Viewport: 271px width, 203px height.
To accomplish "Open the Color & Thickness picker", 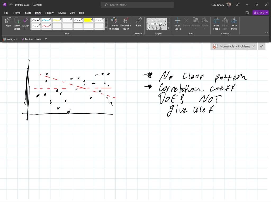I will pyautogui.click(x=114, y=23).
